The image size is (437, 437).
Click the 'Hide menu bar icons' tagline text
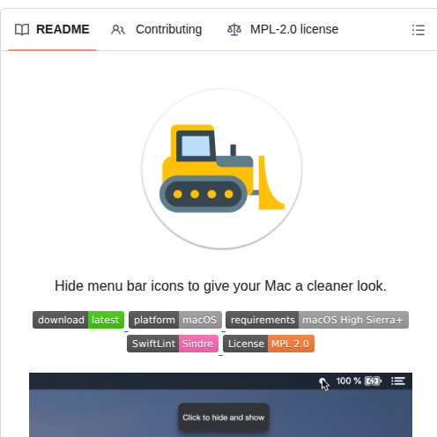pos(220,285)
